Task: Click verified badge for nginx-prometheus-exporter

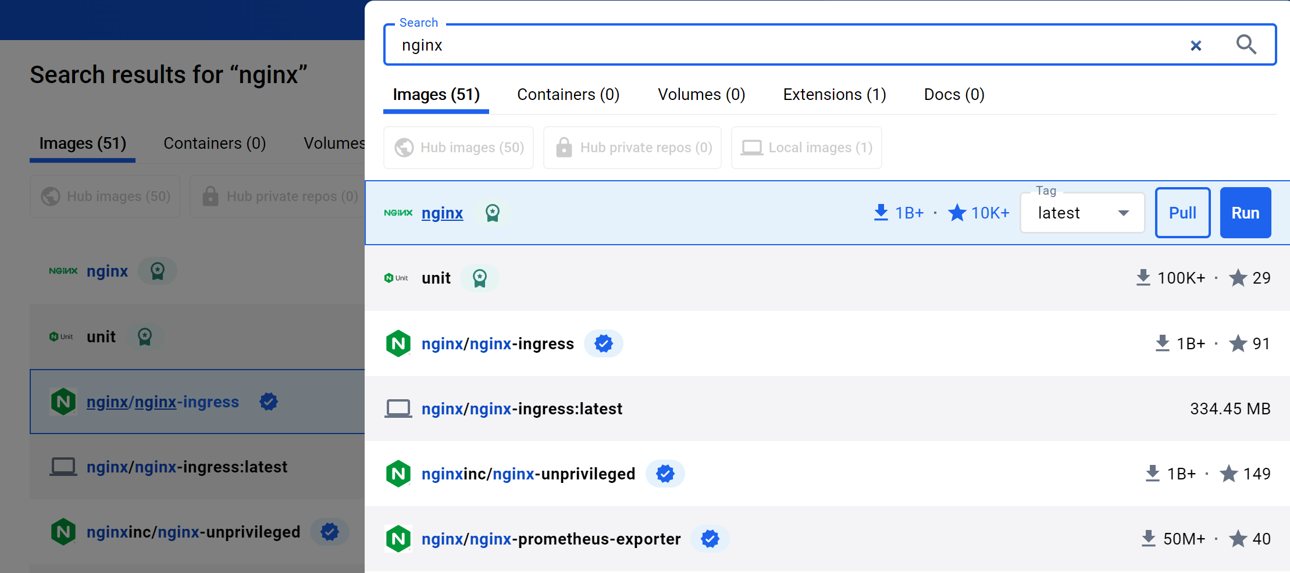Action: (x=710, y=539)
